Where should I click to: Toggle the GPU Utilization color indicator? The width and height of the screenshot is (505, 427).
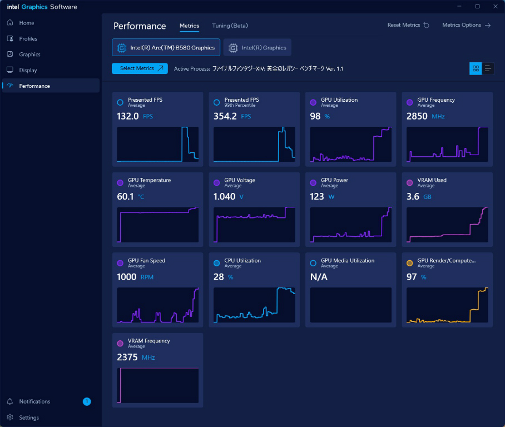313,103
